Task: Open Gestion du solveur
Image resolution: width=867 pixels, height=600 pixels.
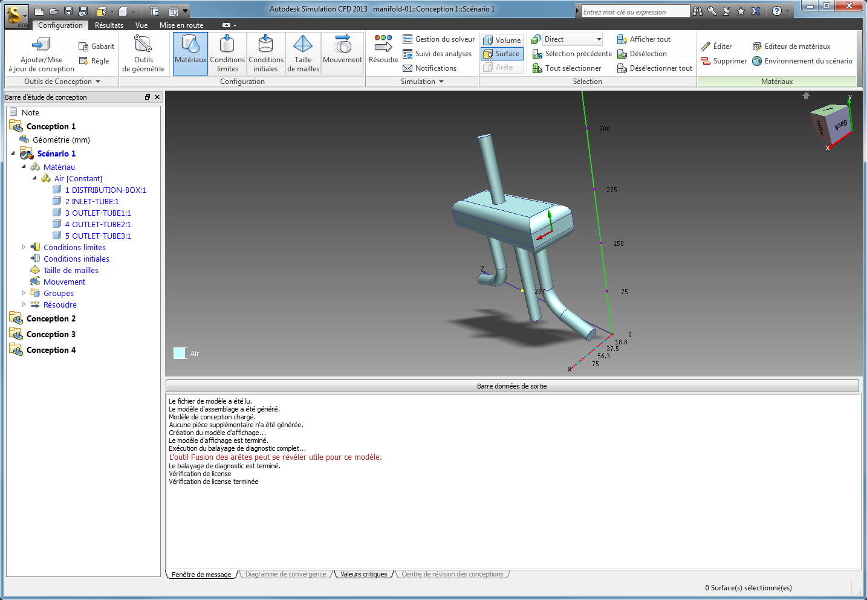Action: 439,39
